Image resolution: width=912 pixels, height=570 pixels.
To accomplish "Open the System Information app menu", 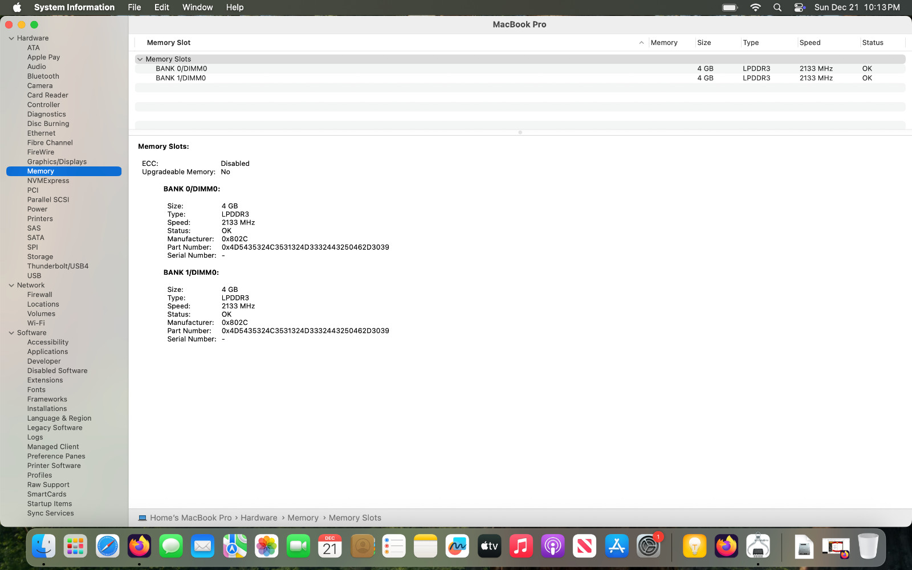I will point(74,7).
